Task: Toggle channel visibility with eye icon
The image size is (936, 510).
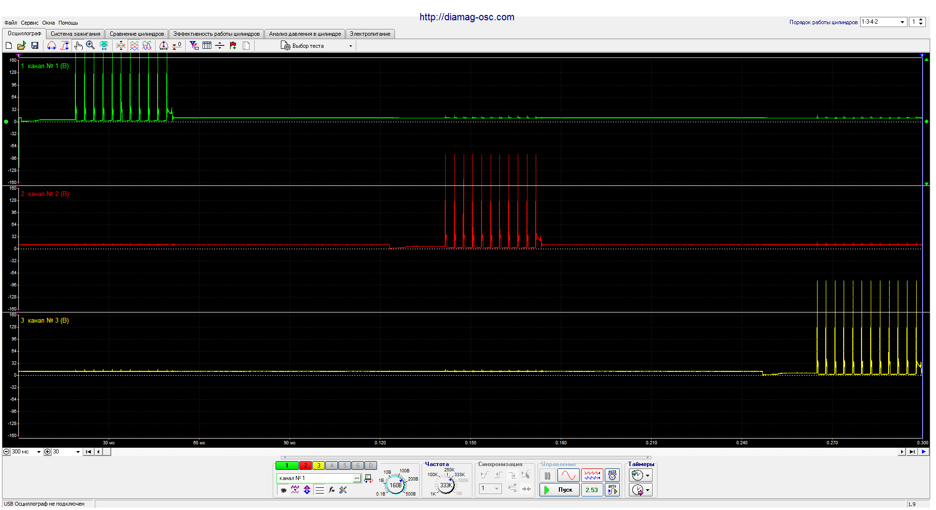Action: click(x=283, y=490)
